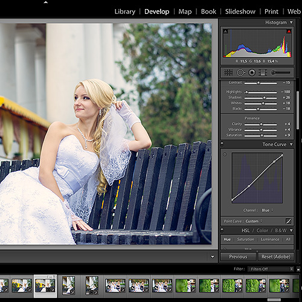
Task: Open the Book module
Action: tap(208, 11)
